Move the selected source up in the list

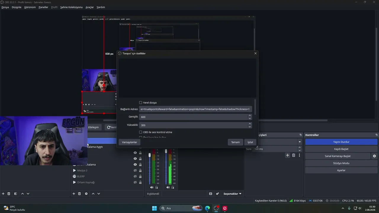pyautogui.click(x=93, y=194)
